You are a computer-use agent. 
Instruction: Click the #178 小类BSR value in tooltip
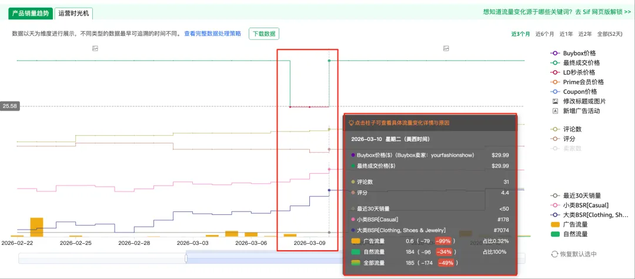pyautogui.click(x=503, y=220)
